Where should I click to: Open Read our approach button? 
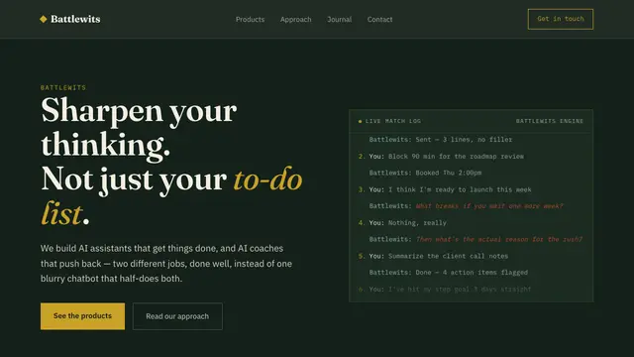pyautogui.click(x=177, y=316)
